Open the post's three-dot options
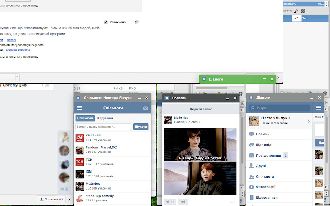This screenshot has width=330, height=206. coord(233,202)
